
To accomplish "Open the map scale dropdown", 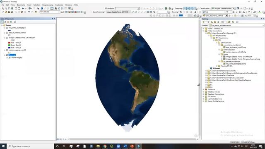I will 59,12.
